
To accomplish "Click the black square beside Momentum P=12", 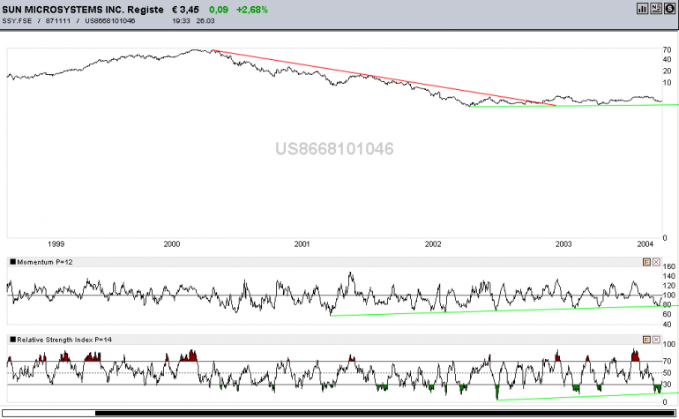I will click(x=12, y=262).
